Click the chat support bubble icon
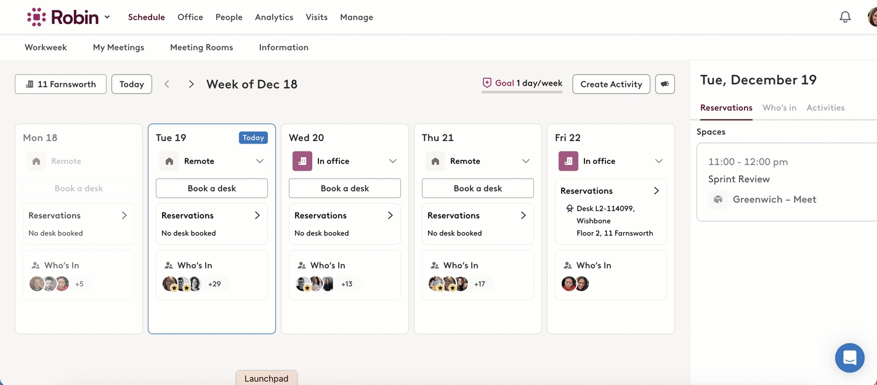The image size is (877, 385). click(849, 357)
